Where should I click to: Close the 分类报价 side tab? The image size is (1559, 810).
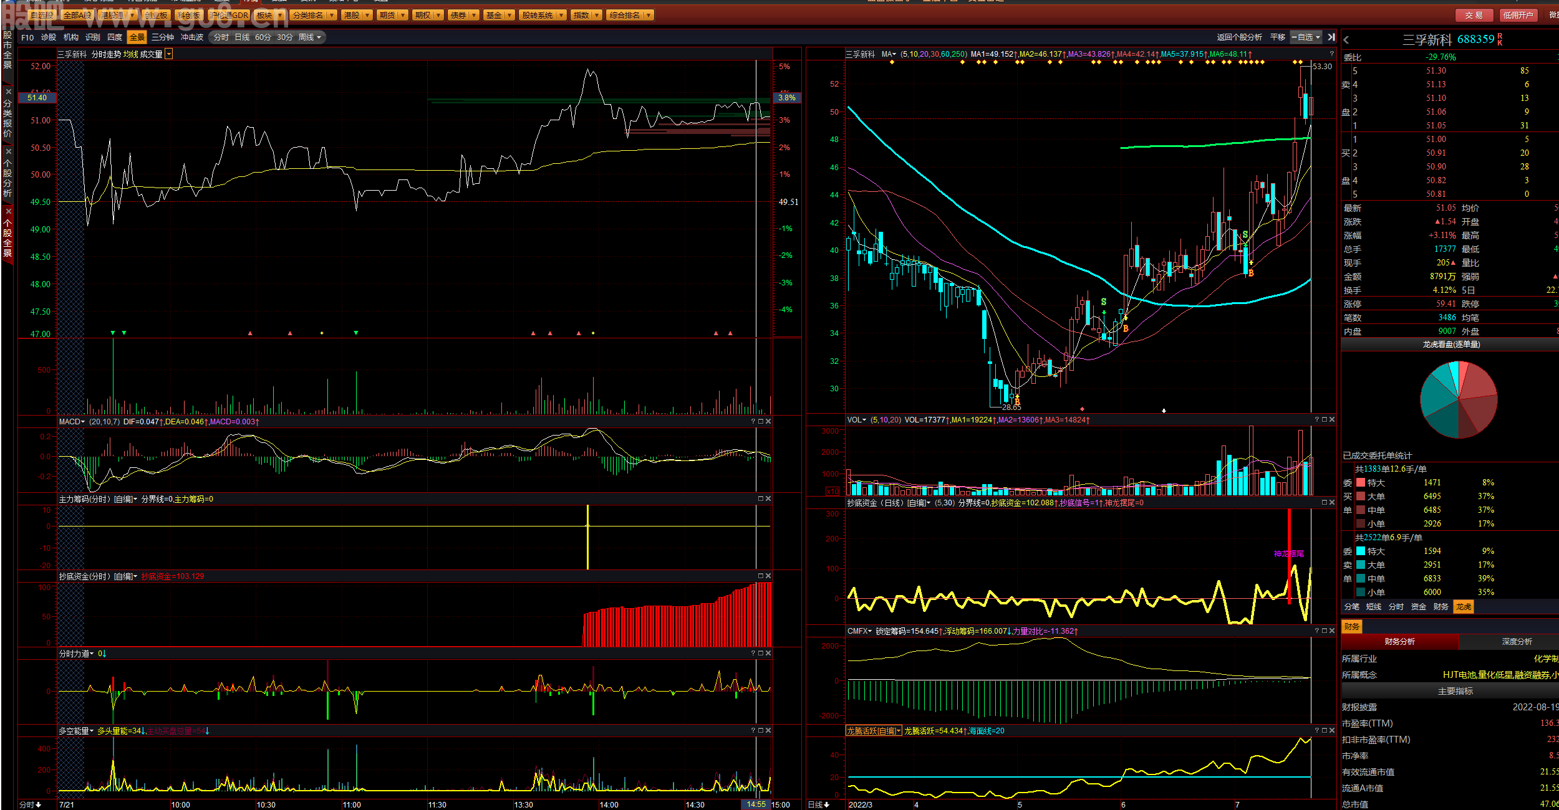pos(8,92)
